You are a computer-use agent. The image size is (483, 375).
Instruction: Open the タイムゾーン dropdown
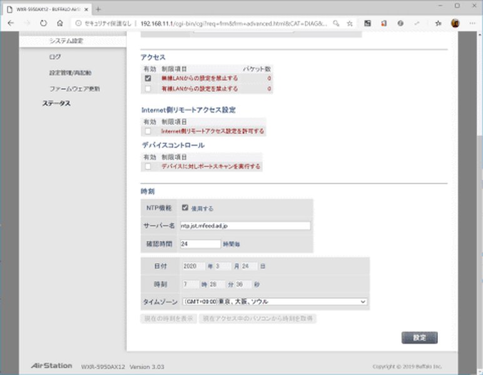click(x=275, y=301)
